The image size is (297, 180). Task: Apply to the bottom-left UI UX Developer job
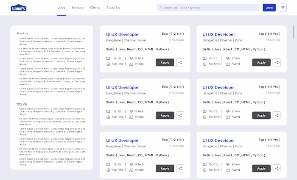(165, 168)
